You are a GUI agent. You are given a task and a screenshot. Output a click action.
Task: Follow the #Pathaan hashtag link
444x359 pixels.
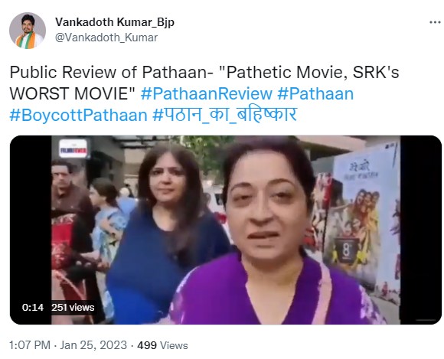315,93
